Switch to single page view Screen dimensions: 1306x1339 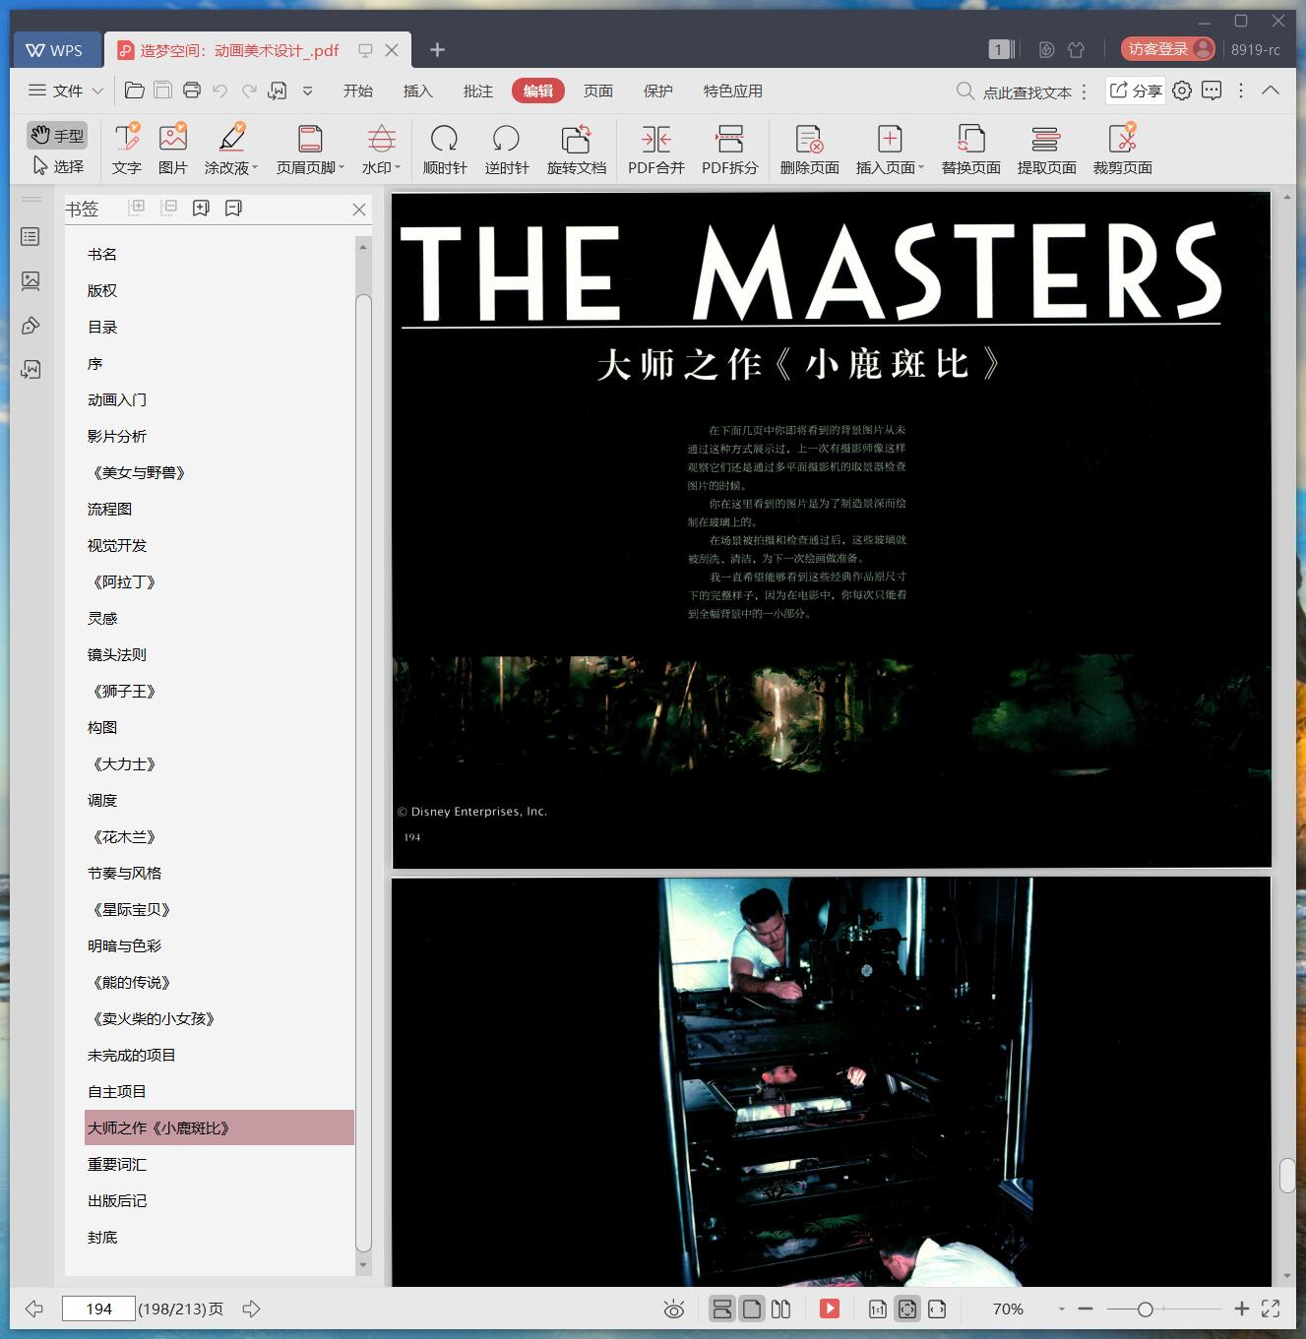pyautogui.click(x=752, y=1309)
